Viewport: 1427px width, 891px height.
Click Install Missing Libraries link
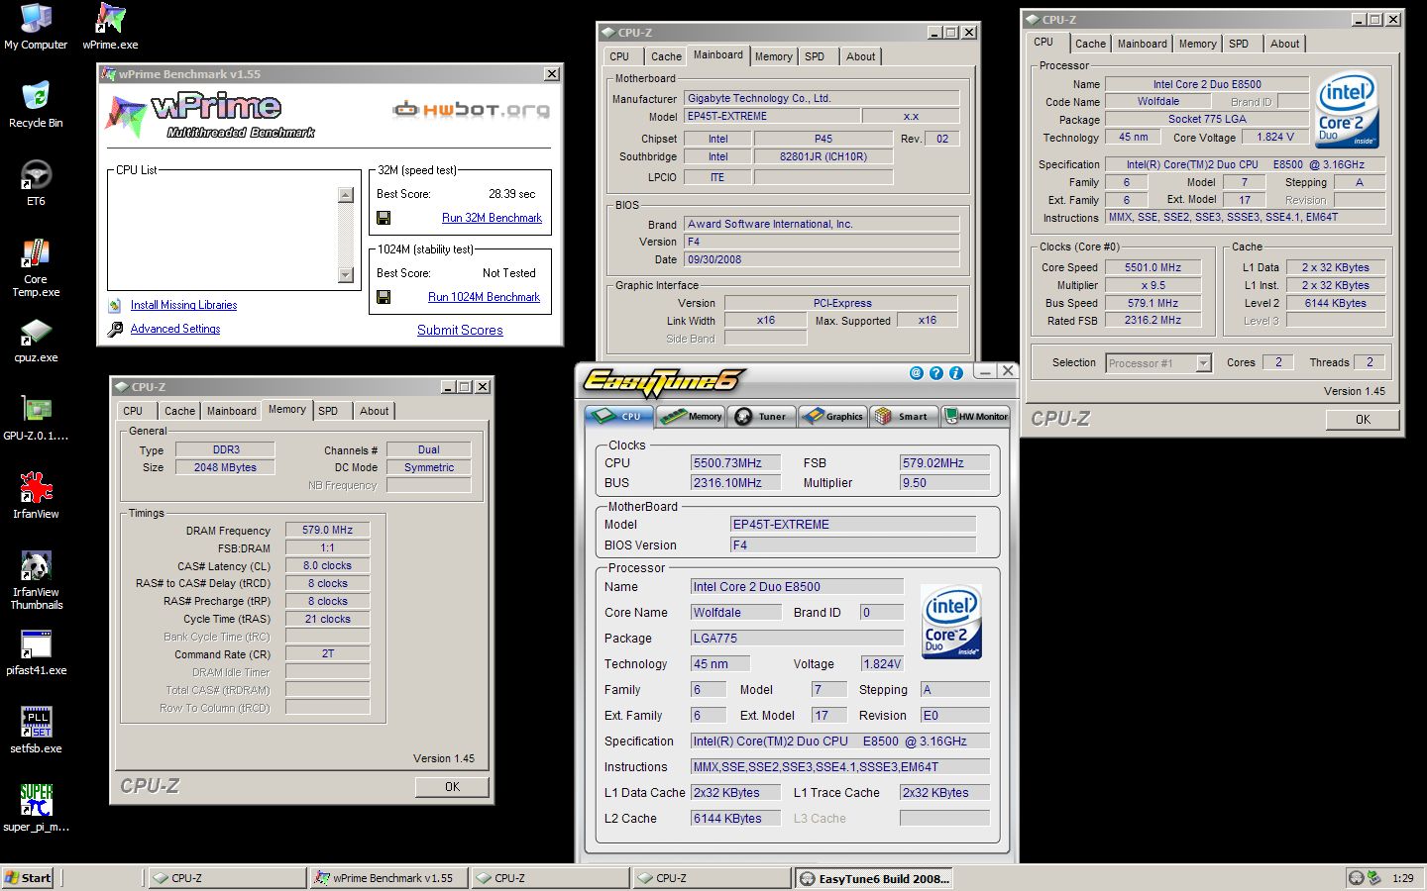point(183,305)
